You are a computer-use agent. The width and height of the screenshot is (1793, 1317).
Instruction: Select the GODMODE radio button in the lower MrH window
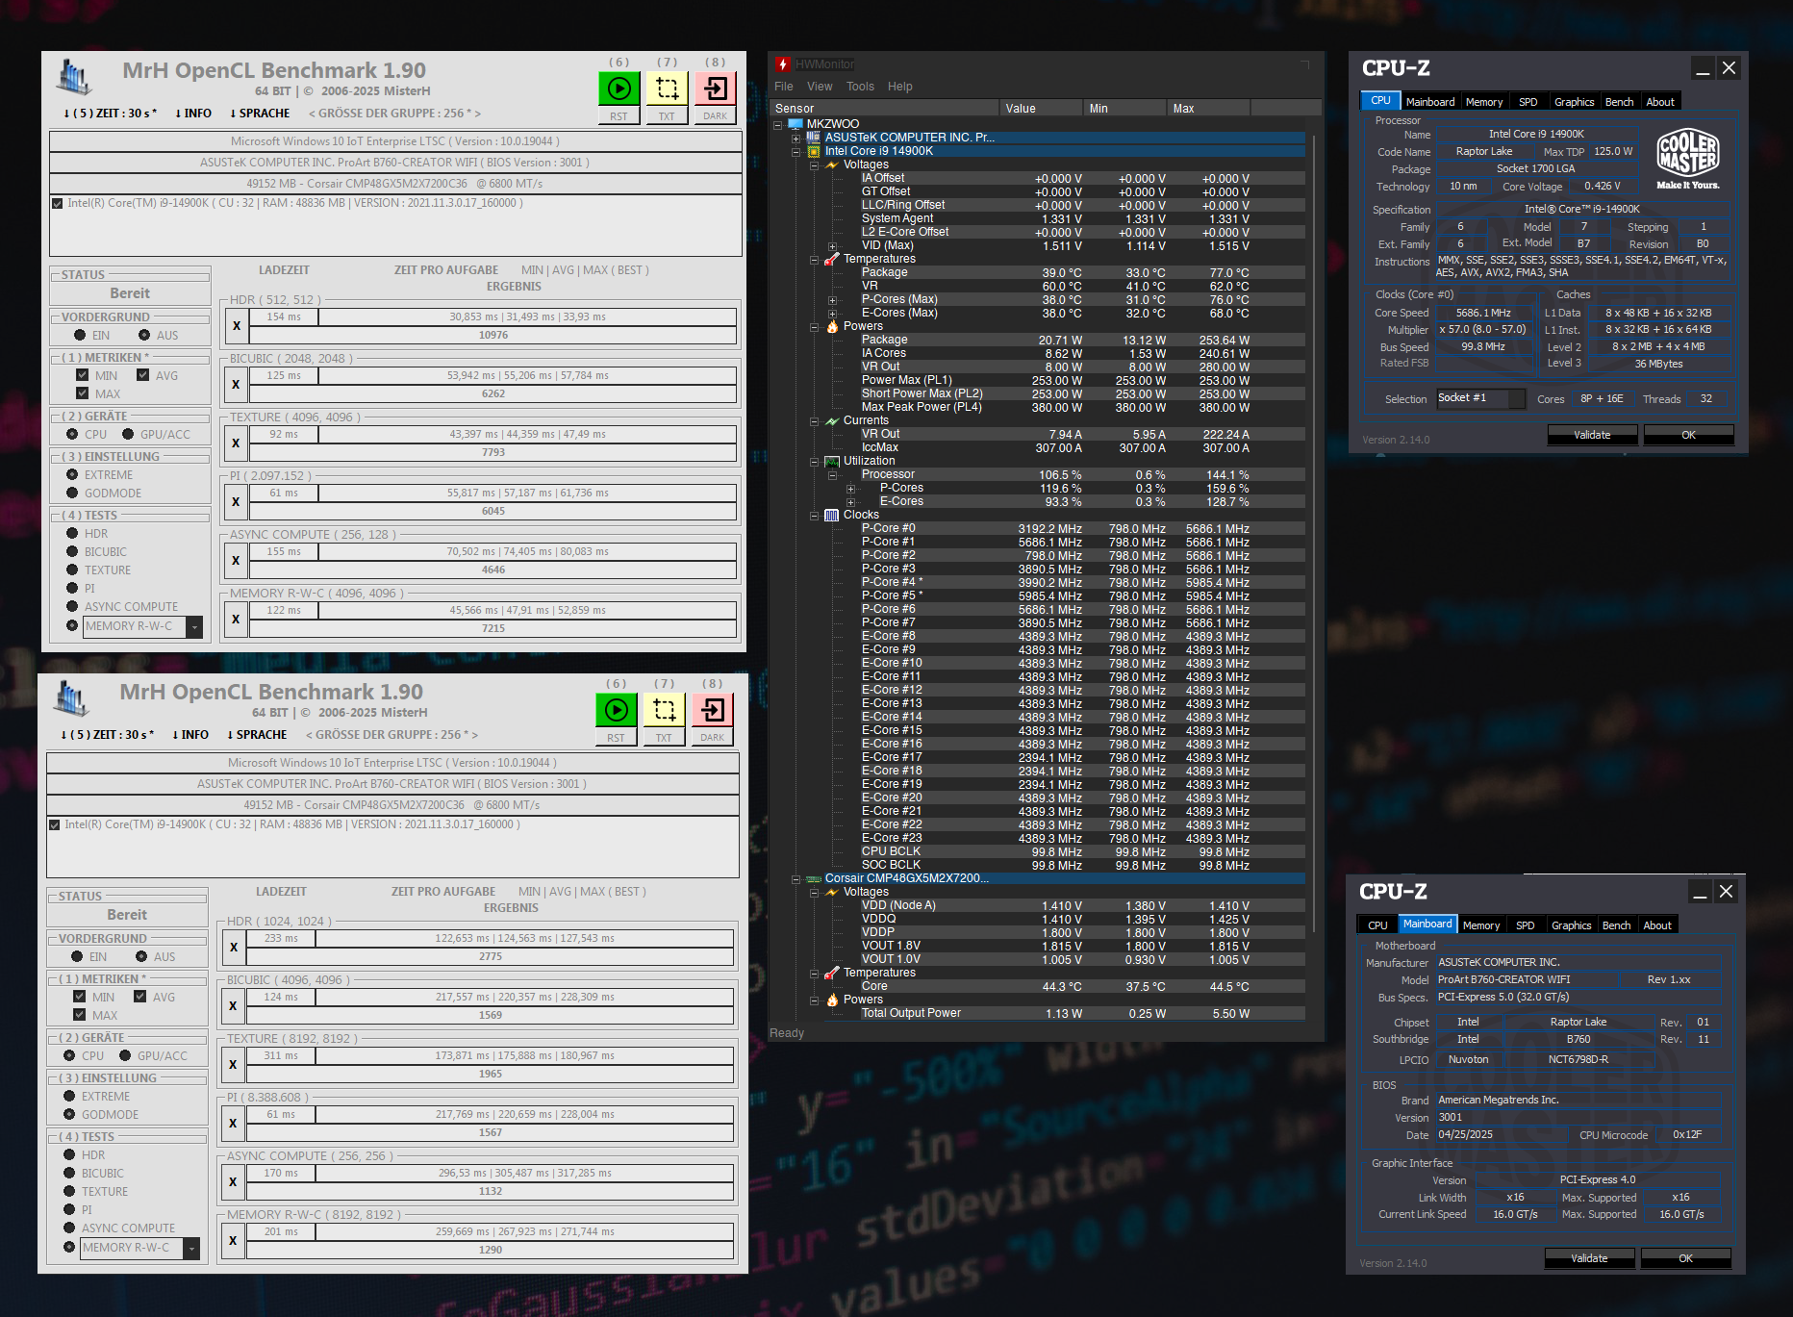[x=69, y=1114]
